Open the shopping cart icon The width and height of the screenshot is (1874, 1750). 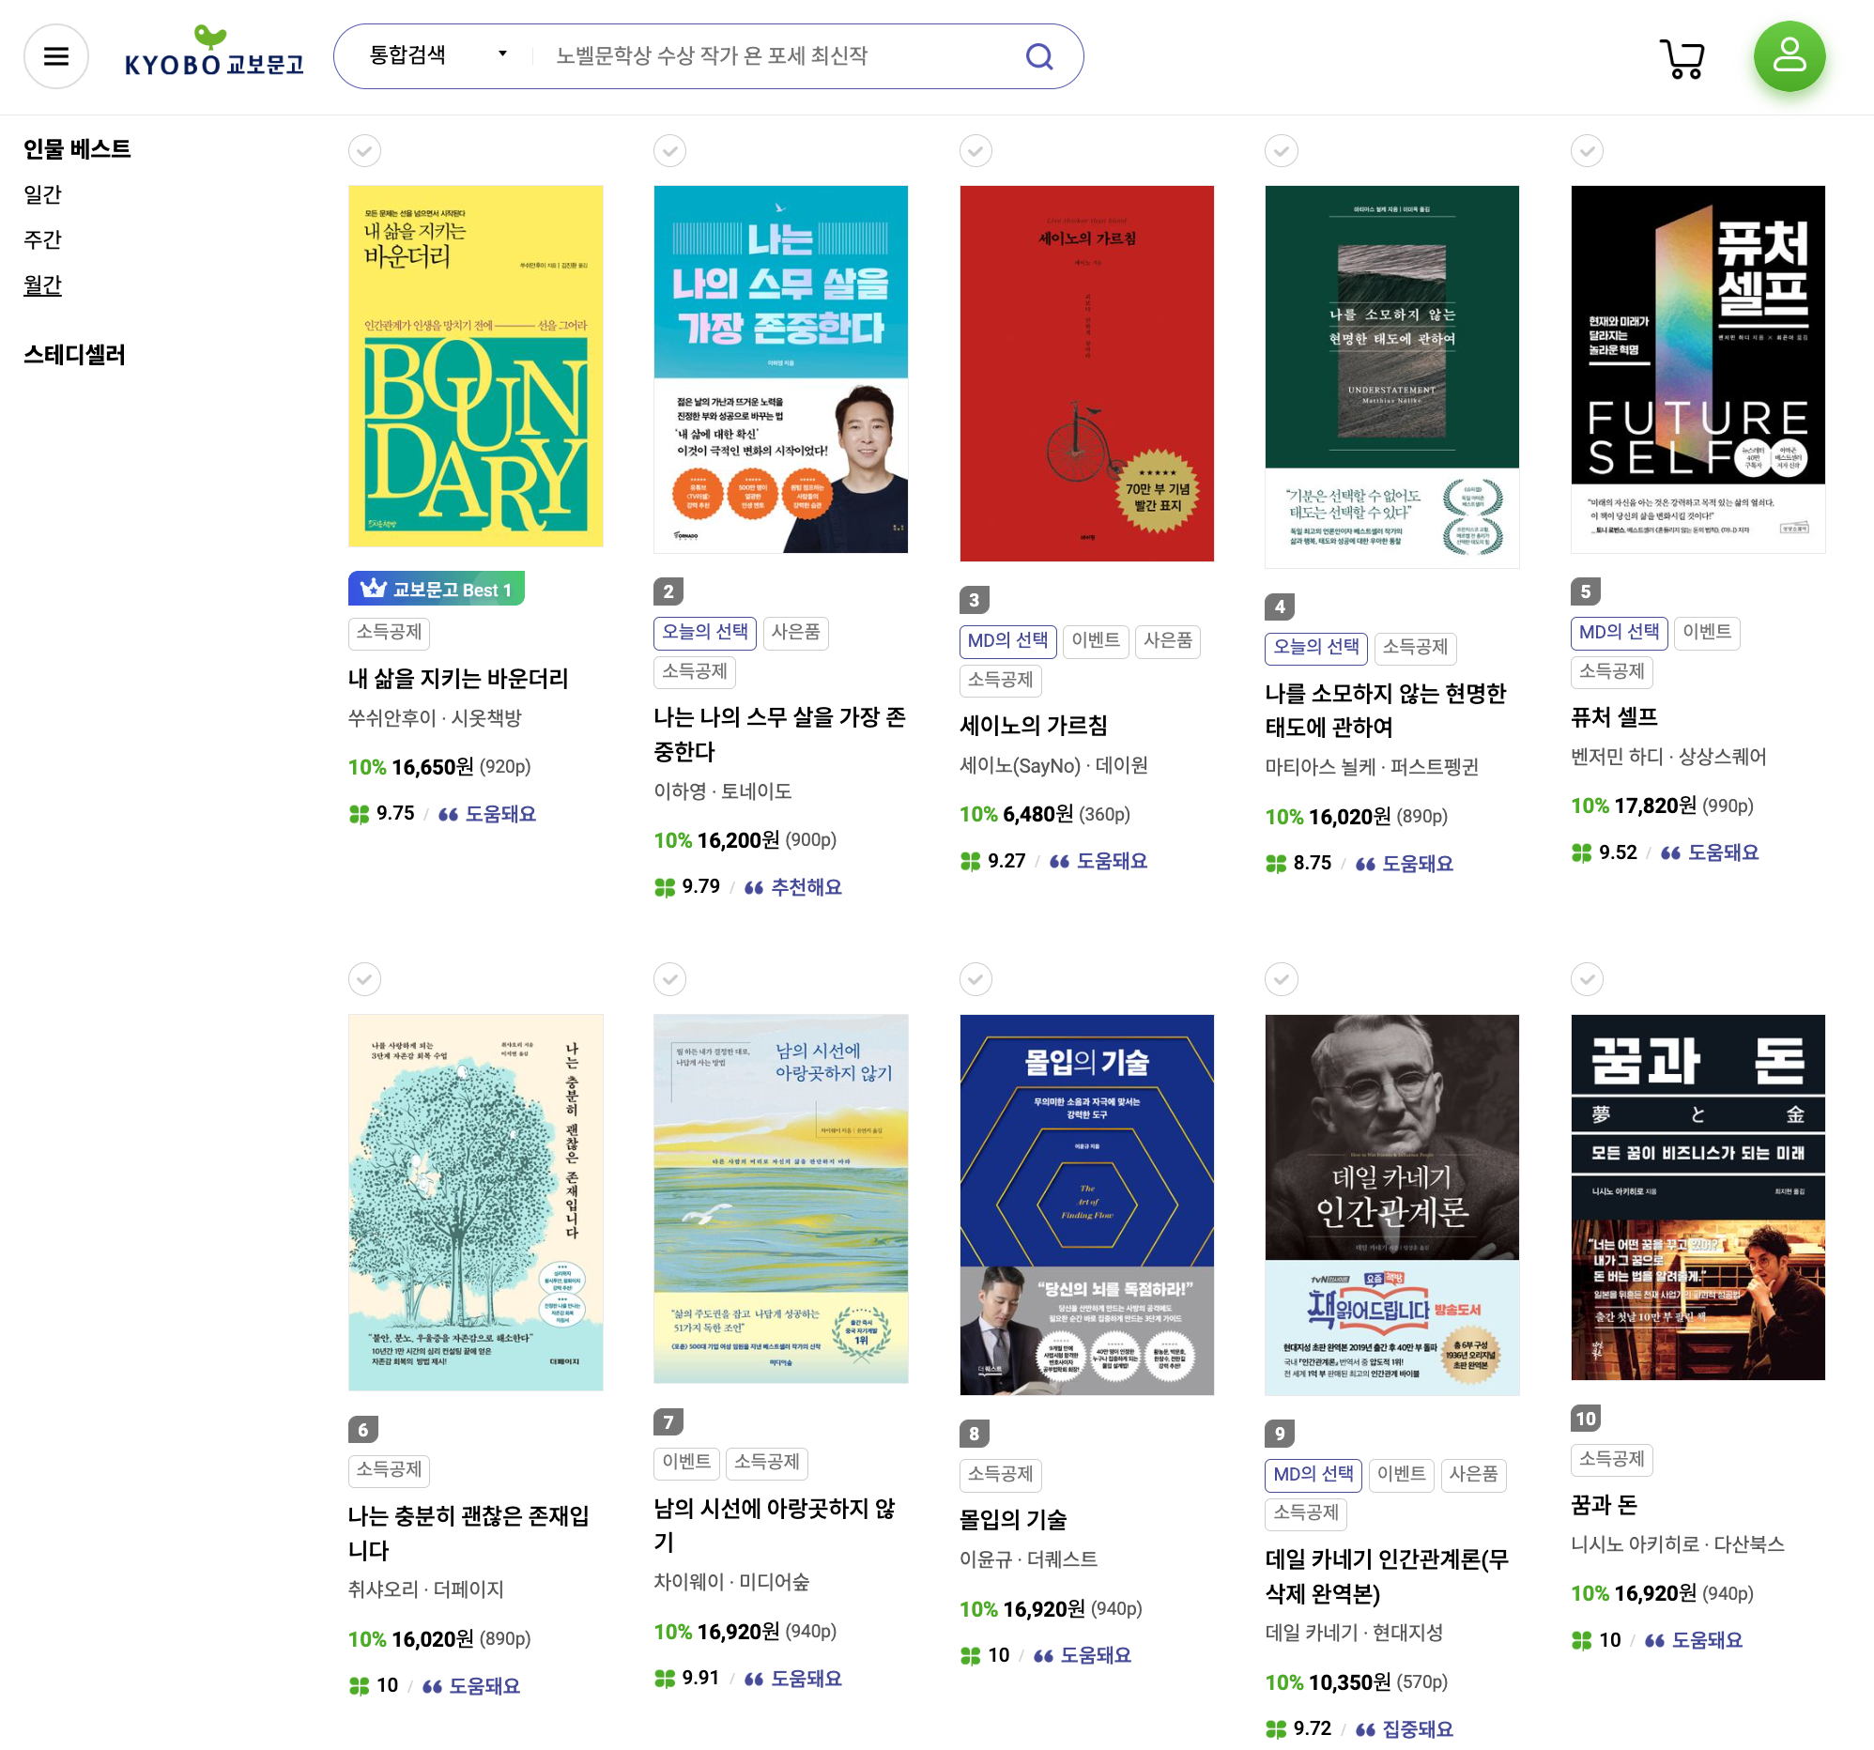tap(1682, 57)
